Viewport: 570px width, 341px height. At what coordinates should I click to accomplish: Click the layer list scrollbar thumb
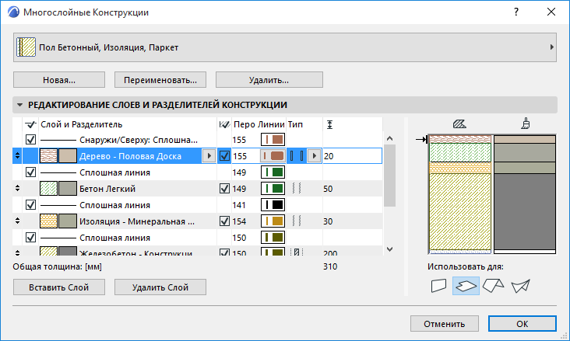tap(389, 176)
